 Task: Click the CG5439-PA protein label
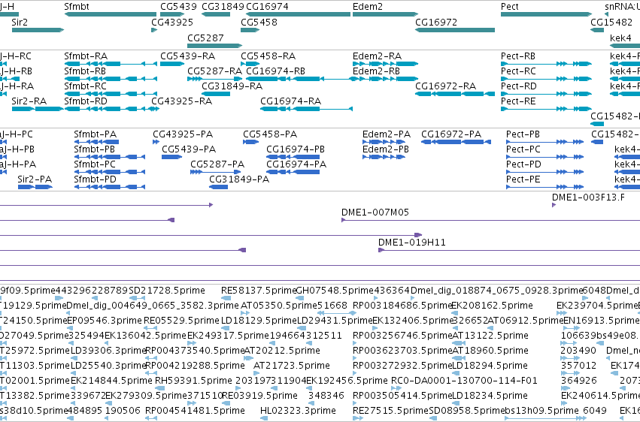tap(189, 149)
